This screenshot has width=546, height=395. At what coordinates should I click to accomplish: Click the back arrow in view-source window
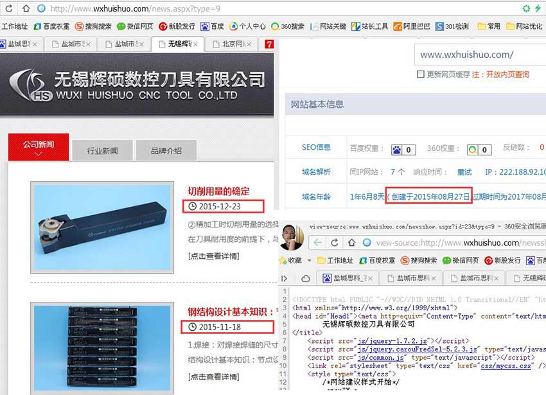[317, 243]
